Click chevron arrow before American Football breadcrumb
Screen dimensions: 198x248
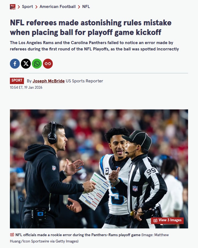(36, 7)
